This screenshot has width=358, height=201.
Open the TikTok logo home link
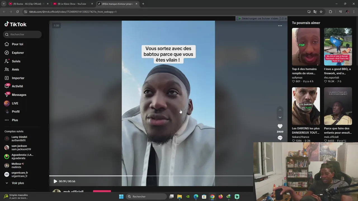click(x=15, y=24)
